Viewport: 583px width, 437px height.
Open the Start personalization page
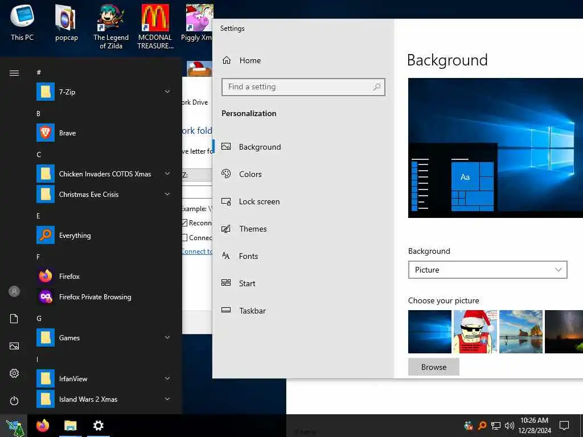303,283
